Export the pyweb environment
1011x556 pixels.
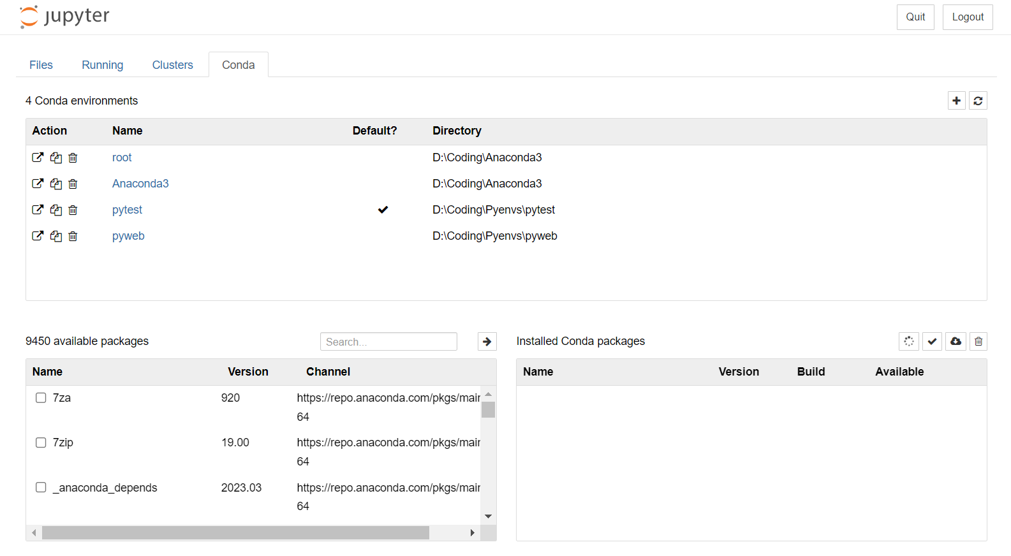38,236
